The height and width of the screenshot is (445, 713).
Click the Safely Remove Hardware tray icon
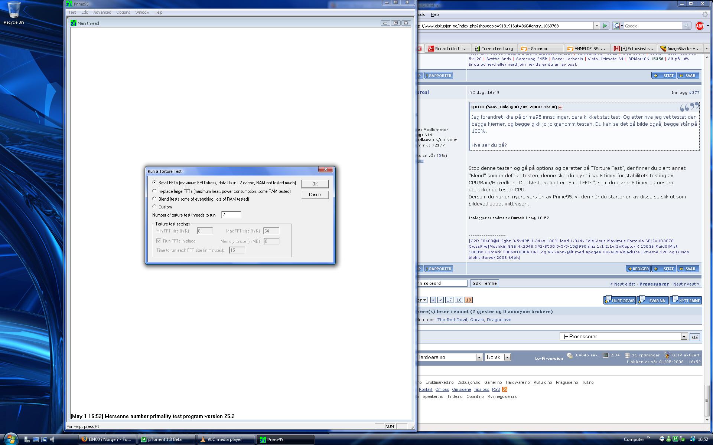[682, 439]
